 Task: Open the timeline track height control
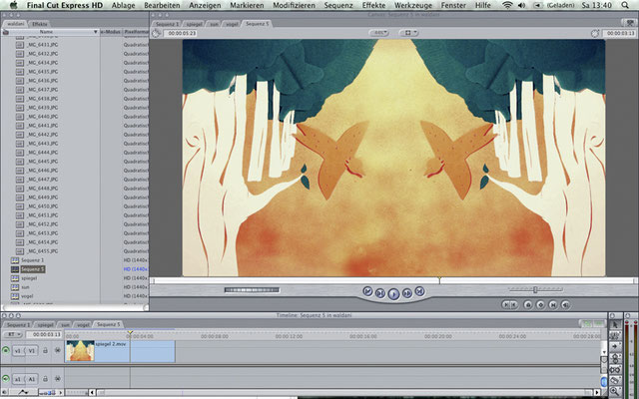point(48,392)
